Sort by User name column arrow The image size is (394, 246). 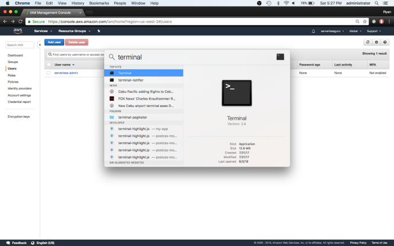pyautogui.click(x=73, y=65)
